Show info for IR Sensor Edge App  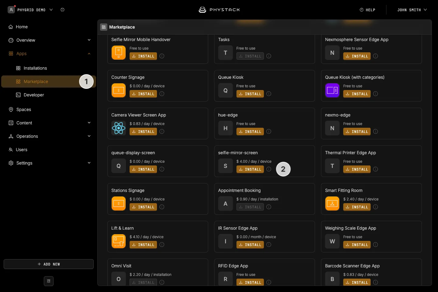click(269, 245)
